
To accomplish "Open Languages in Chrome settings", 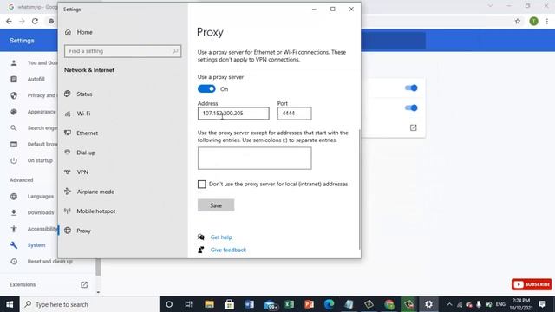I will [41, 197].
